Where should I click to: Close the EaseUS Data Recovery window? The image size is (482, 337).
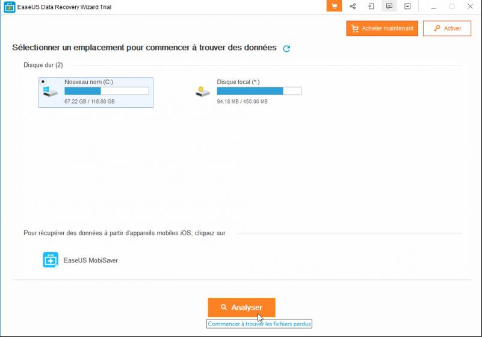tap(470, 7)
